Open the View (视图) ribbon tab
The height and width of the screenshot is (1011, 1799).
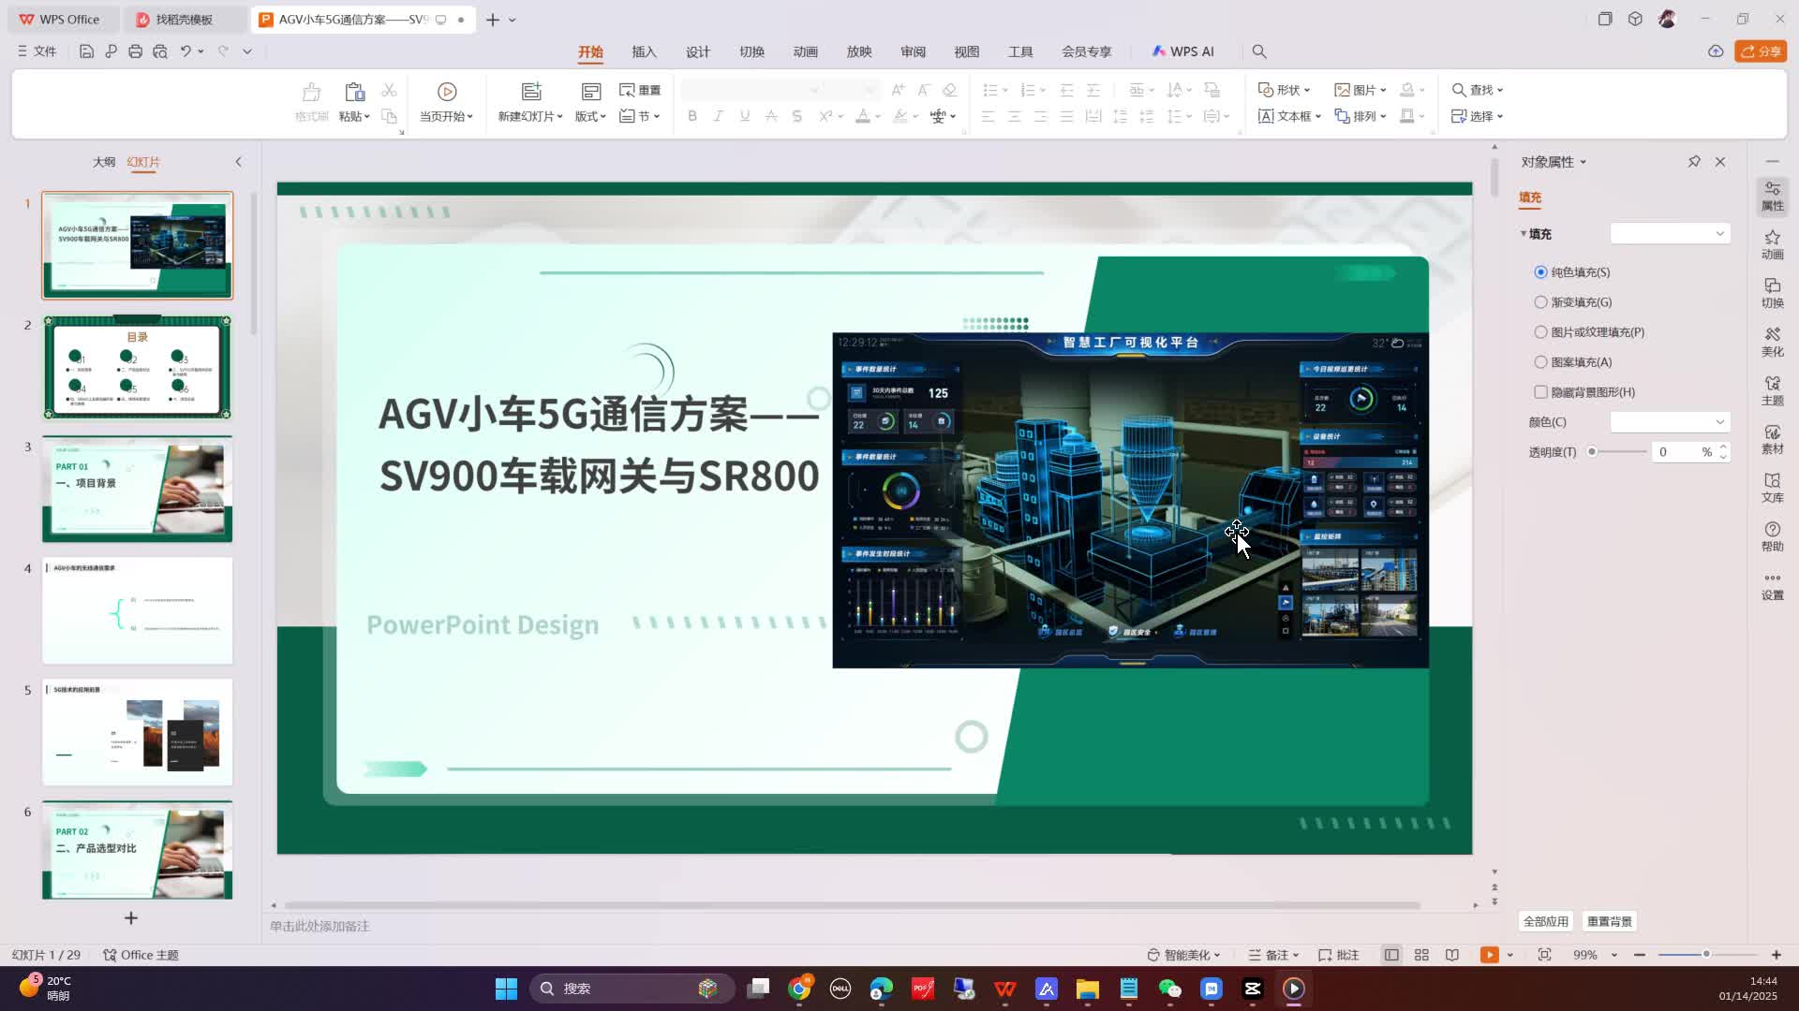coord(967,51)
